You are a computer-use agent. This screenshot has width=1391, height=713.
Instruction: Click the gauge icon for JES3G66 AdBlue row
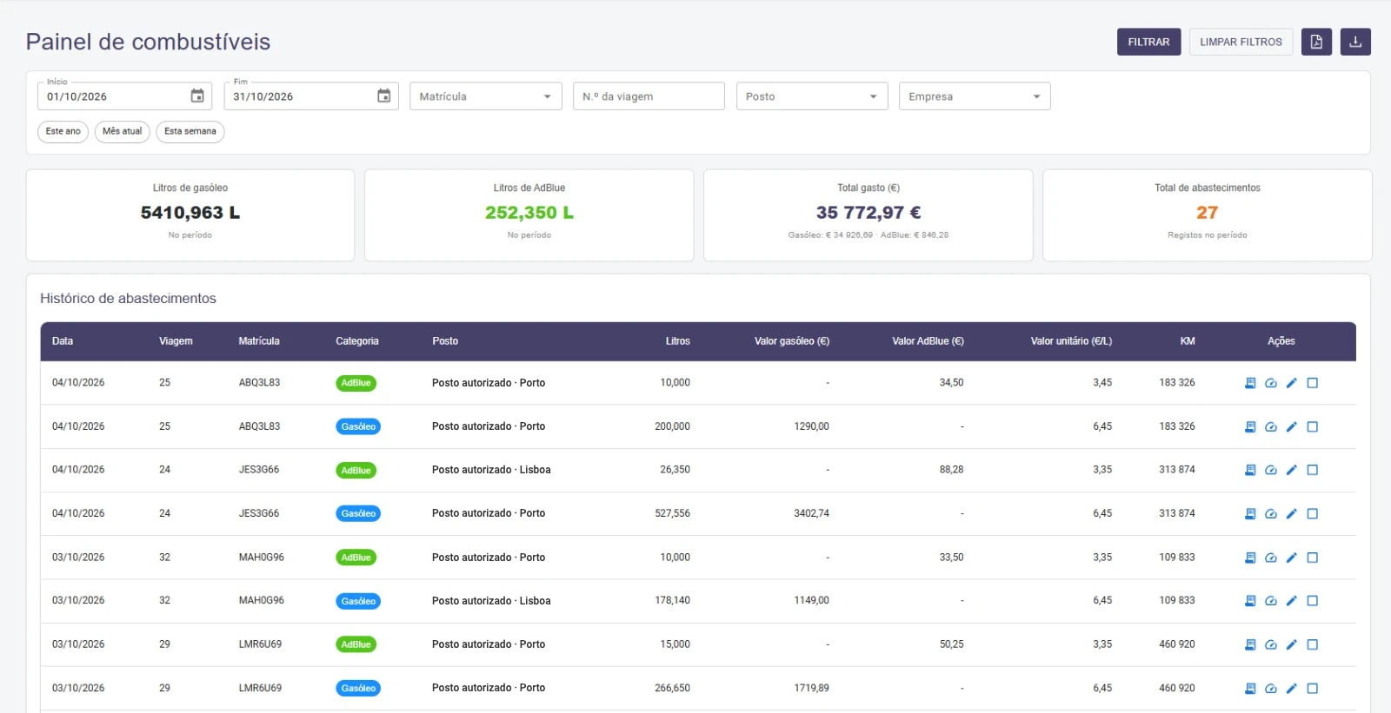coord(1271,470)
